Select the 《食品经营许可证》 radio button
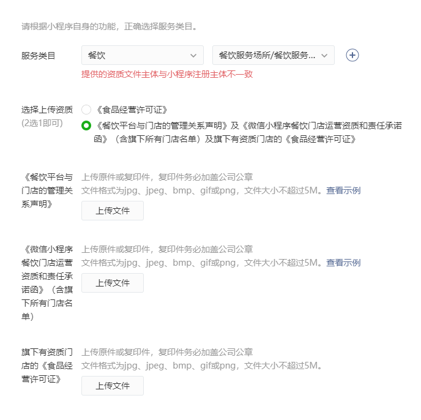Image resolution: width=421 pixels, height=420 pixels. (x=86, y=110)
